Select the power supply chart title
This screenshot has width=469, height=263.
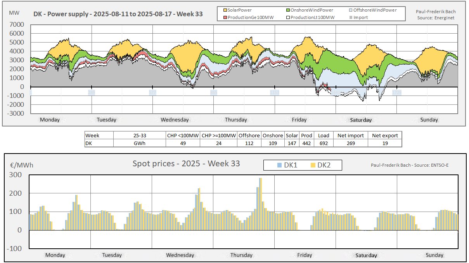(x=118, y=15)
